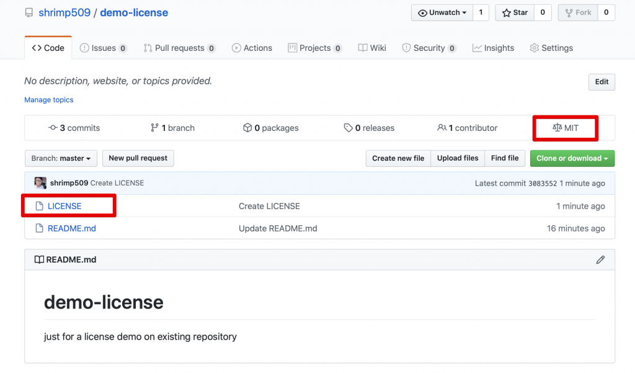The height and width of the screenshot is (373, 635).
Task: Open the LICENSE file
Action: pos(64,206)
